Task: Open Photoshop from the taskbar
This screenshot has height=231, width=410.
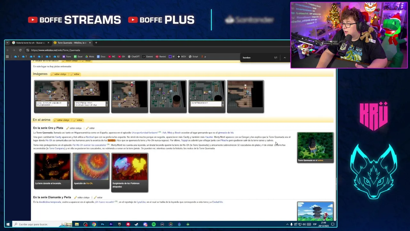Action: tap(102, 224)
